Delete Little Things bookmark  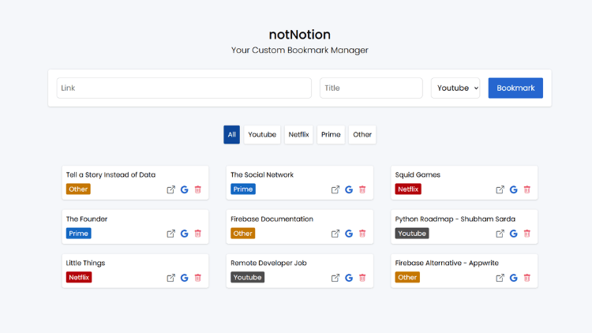[x=198, y=278]
